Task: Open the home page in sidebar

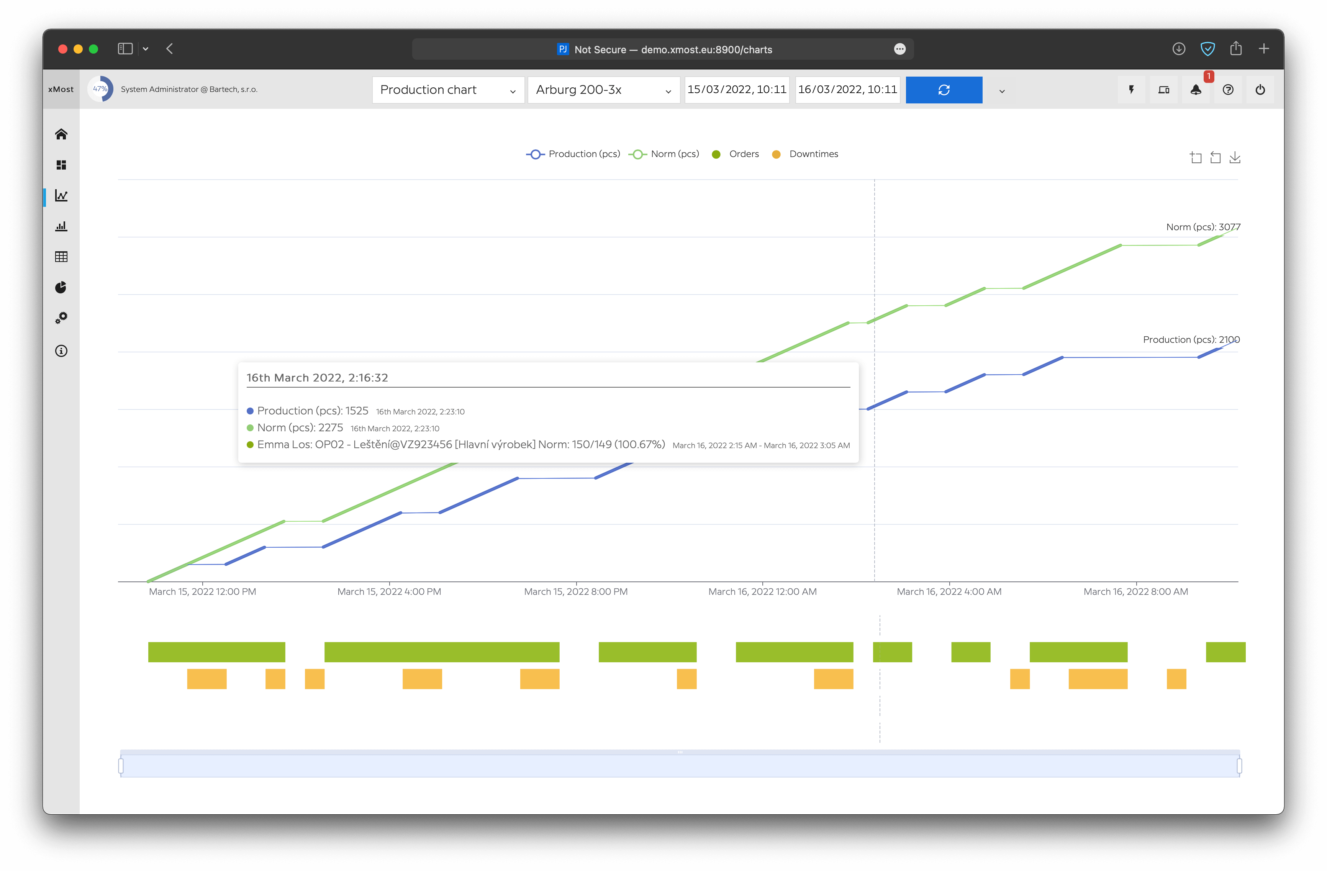Action: [x=61, y=134]
